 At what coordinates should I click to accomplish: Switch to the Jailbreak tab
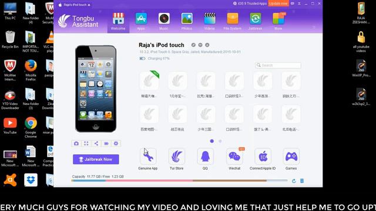255,22
